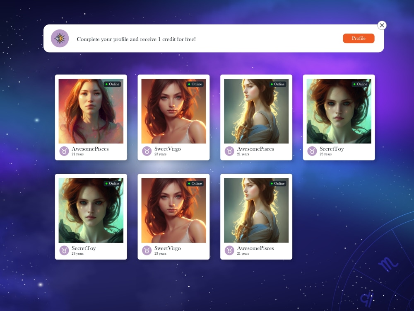Open bottom-row SecretToy profile photo

coord(91,210)
